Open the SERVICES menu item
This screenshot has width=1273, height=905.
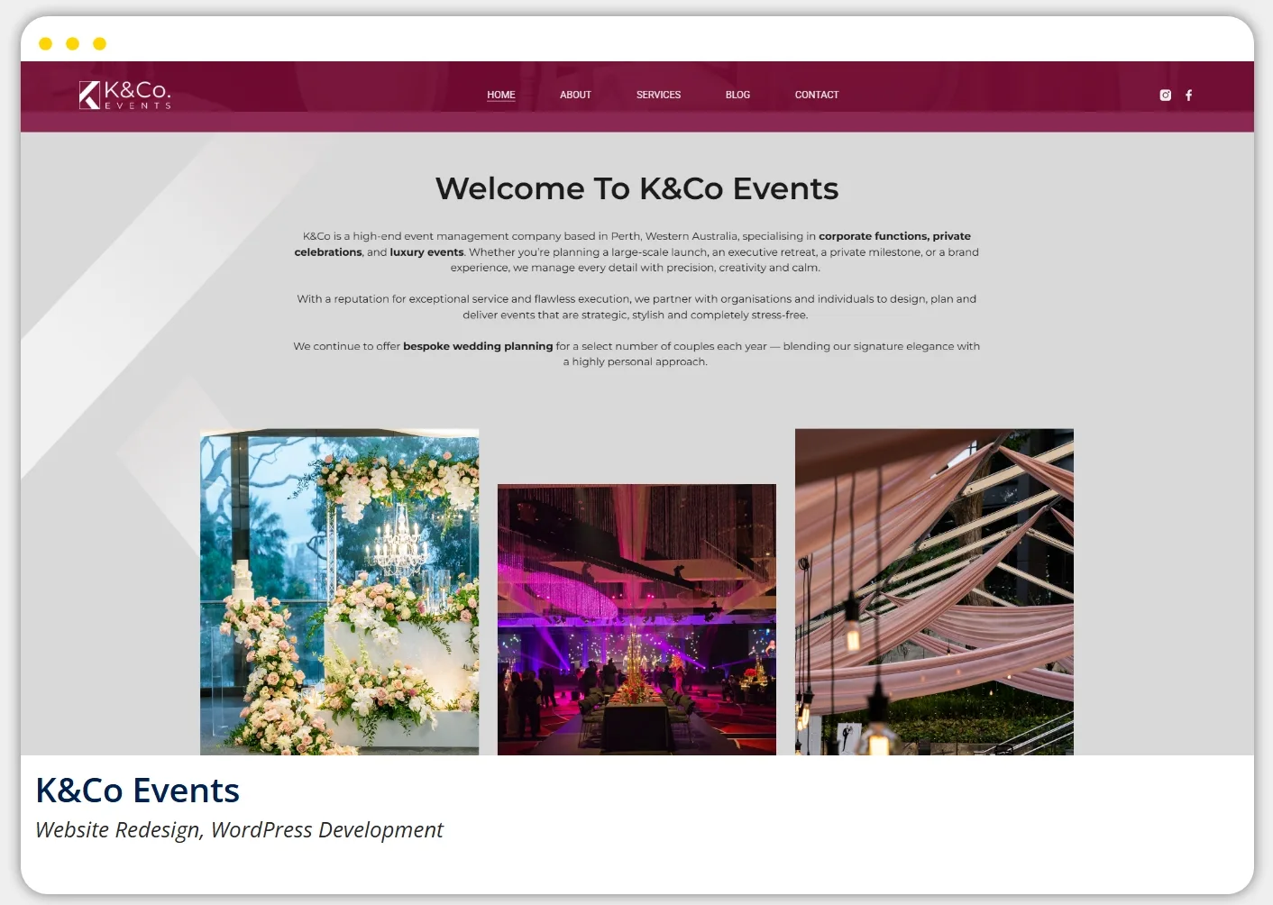click(658, 95)
